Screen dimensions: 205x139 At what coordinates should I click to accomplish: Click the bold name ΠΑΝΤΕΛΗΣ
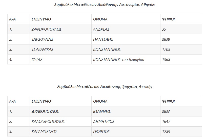coord(103,39)
